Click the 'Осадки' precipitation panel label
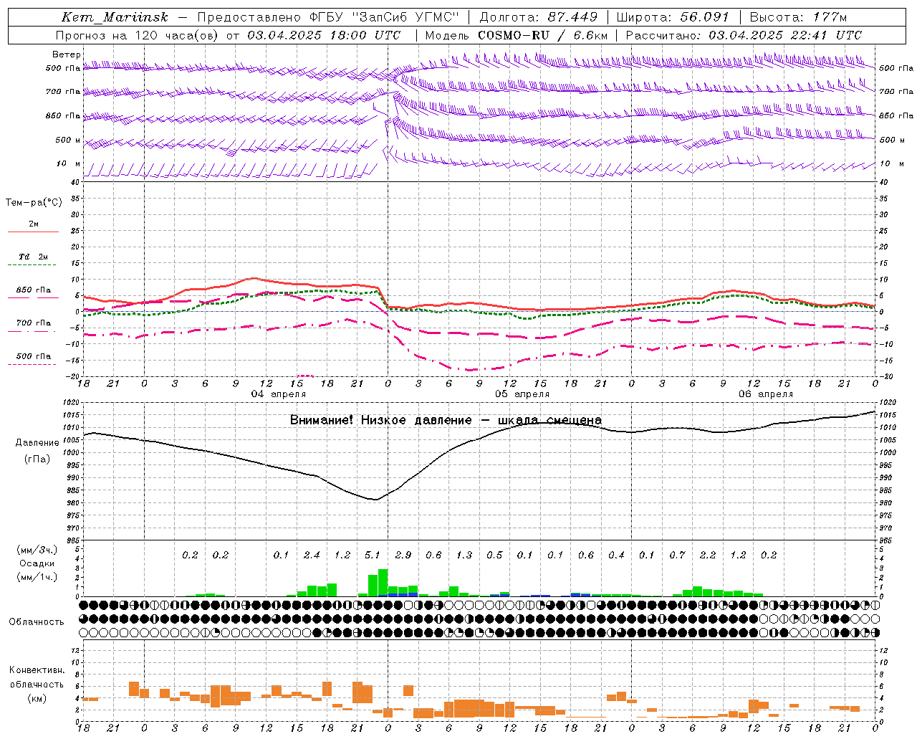917x734 pixels. click(x=37, y=564)
